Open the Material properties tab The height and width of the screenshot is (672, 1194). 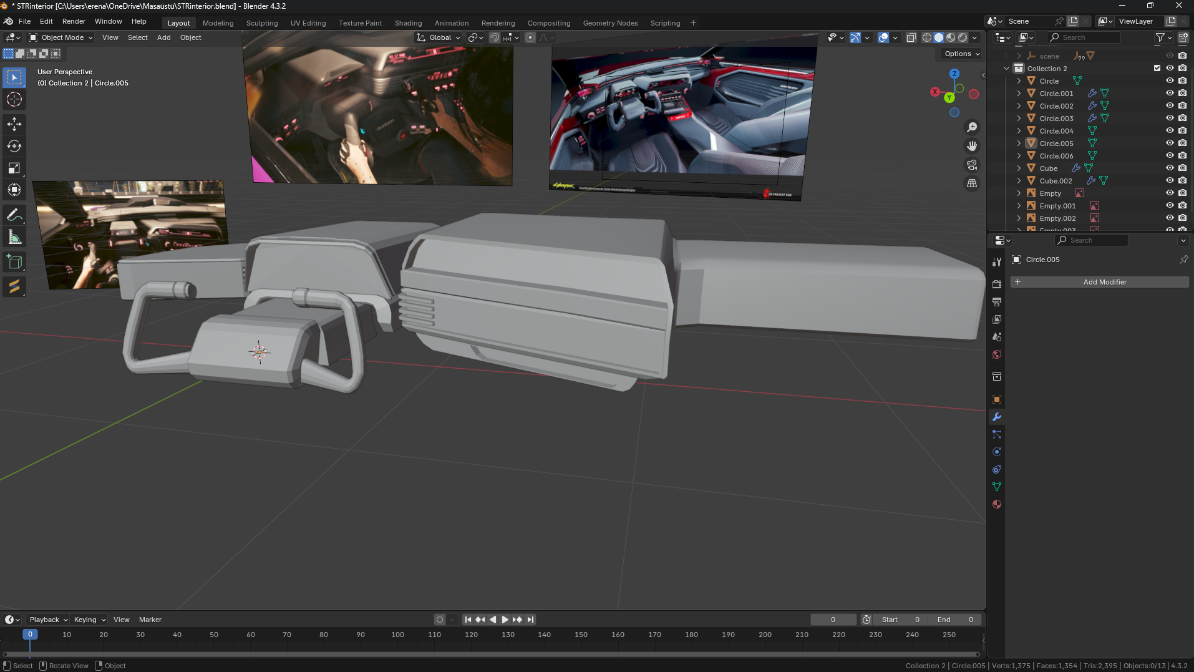click(x=997, y=504)
